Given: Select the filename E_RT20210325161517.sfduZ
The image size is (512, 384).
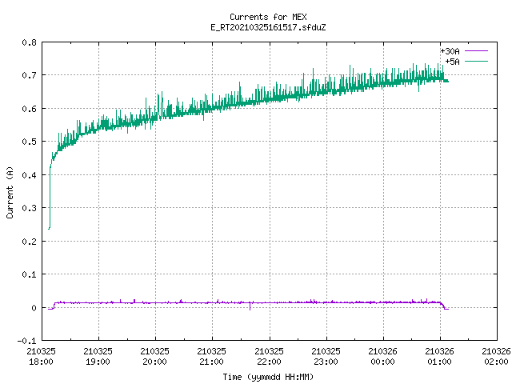Looking at the screenshot, I should click(268, 27).
